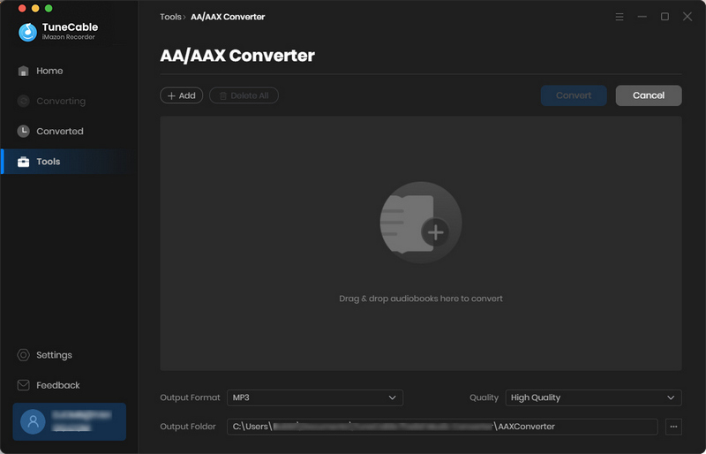Screen dimensions: 706x454
Task: Click the green macOS zoom dot
Action: click(x=49, y=8)
